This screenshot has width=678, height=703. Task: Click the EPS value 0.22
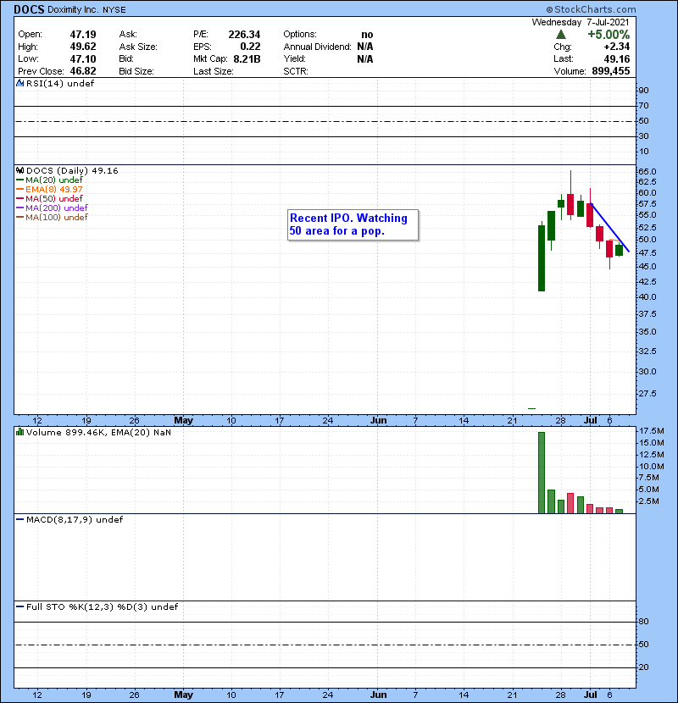click(250, 47)
